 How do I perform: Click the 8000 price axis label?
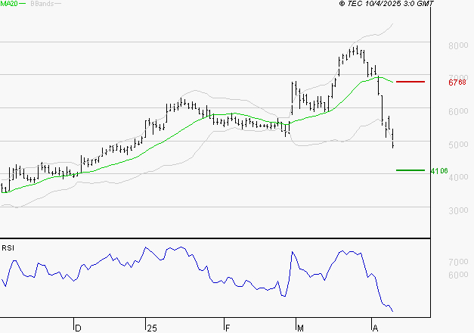pyautogui.click(x=457, y=45)
